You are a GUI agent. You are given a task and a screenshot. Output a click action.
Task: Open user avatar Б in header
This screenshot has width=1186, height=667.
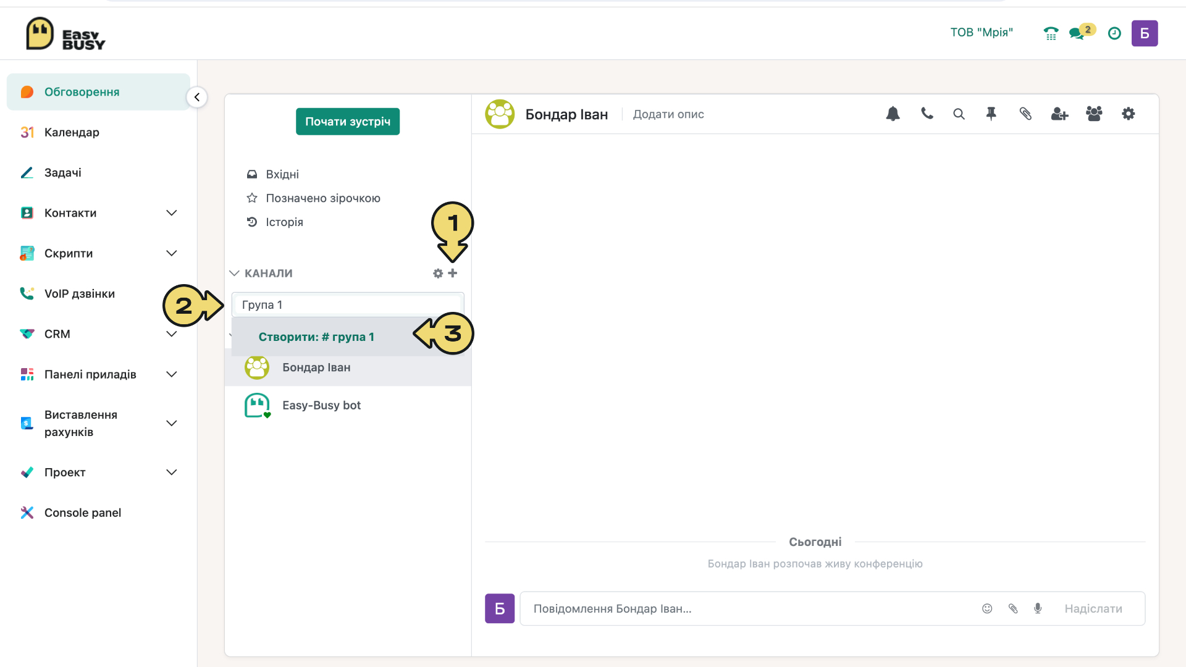pos(1145,33)
